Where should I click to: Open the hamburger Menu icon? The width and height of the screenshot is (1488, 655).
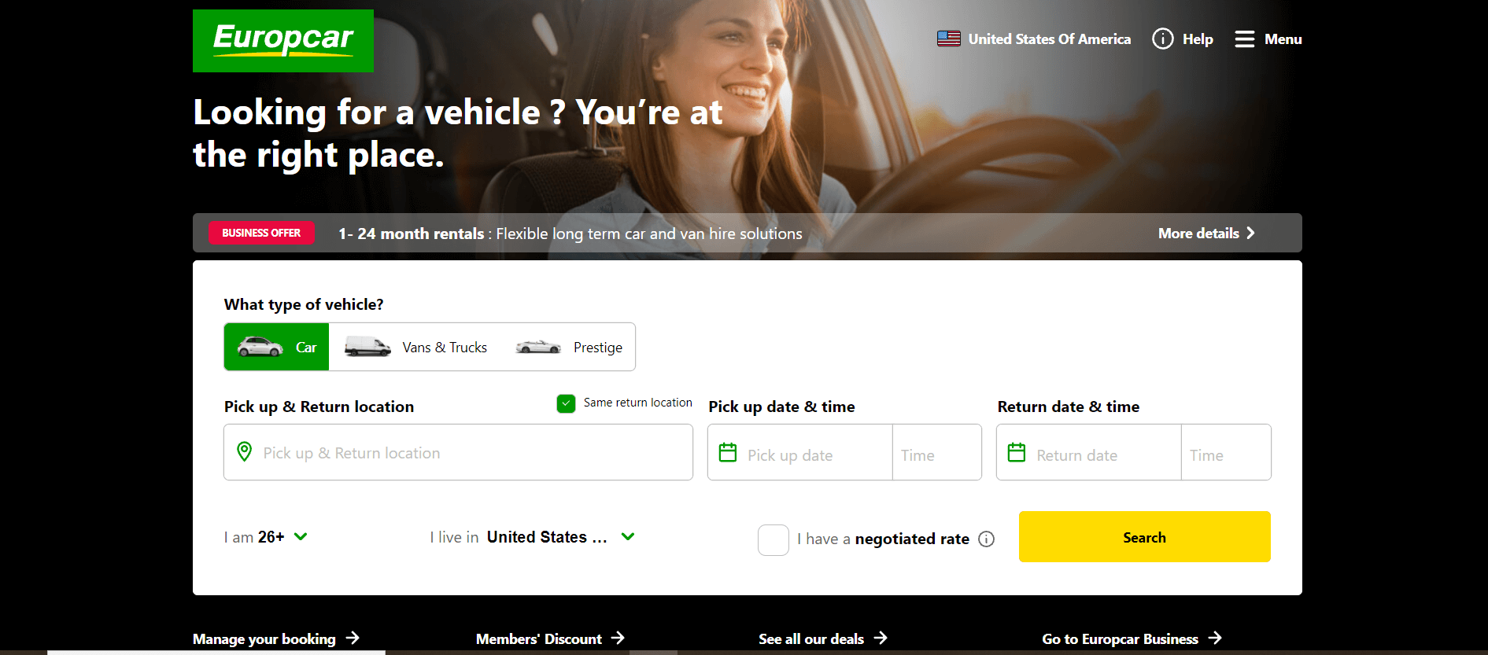tap(1245, 39)
